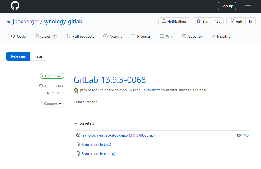Open the Issues tab
The width and height of the screenshot is (261, 169).
(x=46, y=36)
